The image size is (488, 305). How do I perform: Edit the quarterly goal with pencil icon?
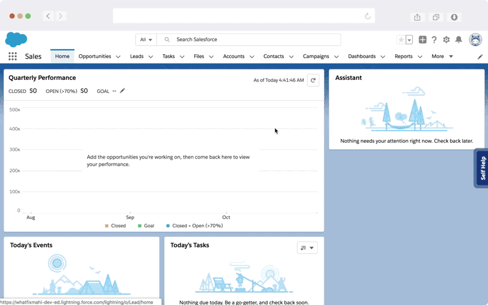click(x=123, y=90)
